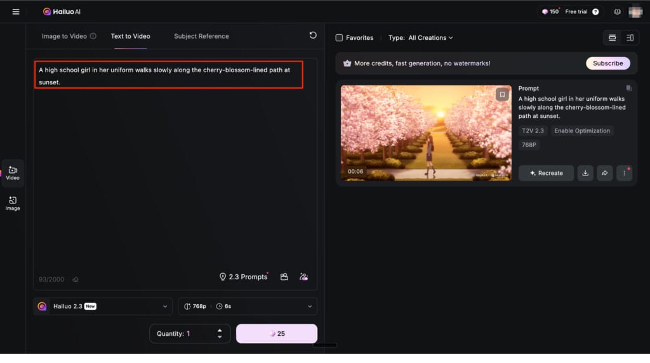Open the 768p 6s settings dropdown

(248, 306)
